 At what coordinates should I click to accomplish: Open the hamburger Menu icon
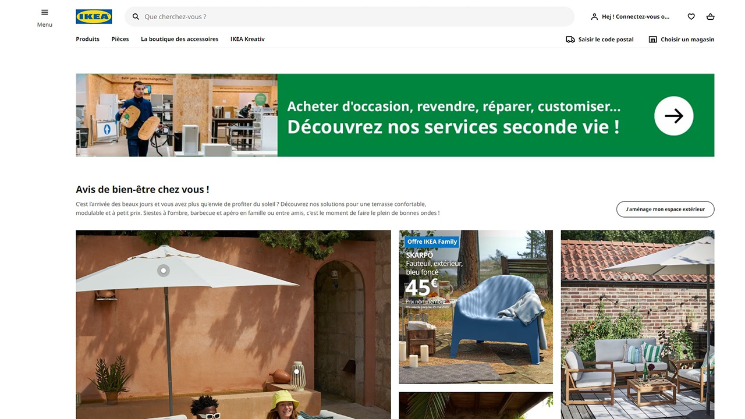tap(45, 12)
